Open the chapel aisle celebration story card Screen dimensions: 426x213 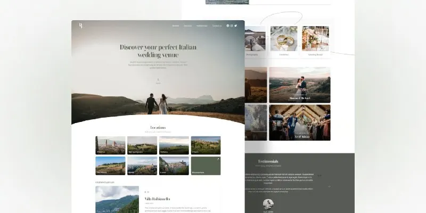(300, 122)
